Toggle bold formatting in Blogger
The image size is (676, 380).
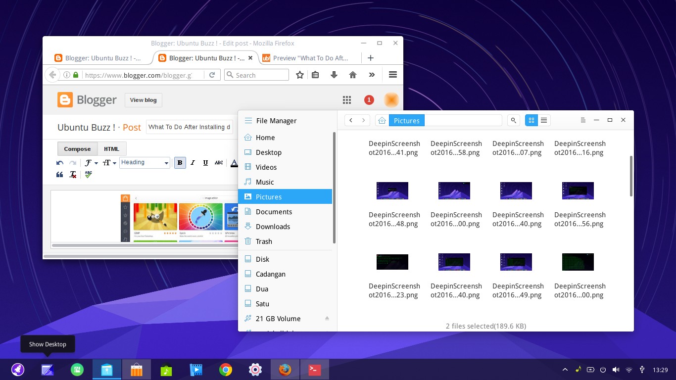(x=180, y=162)
